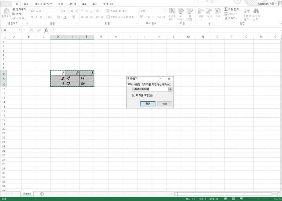Open the font size dropdown showing 14
This screenshot has width=282, height=201.
(68, 11)
